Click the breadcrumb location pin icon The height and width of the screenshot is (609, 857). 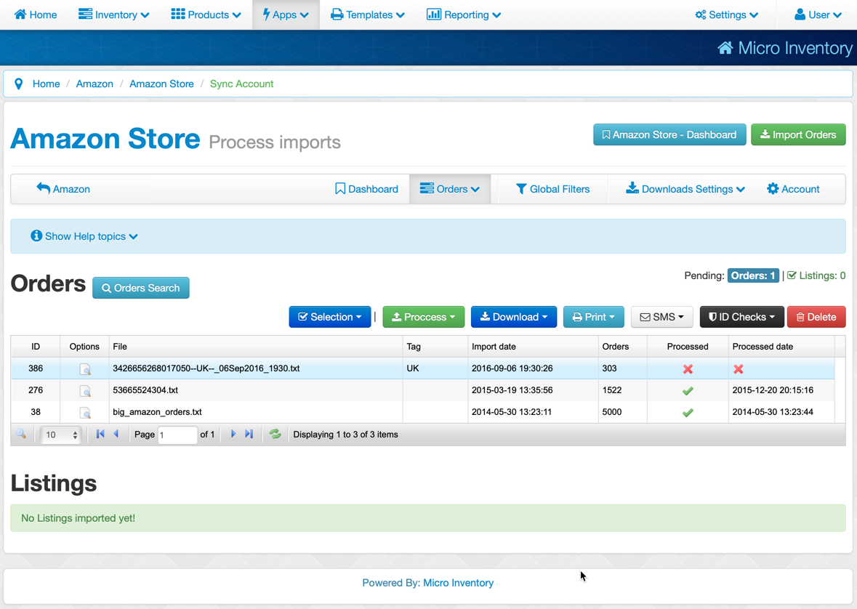[x=19, y=84]
